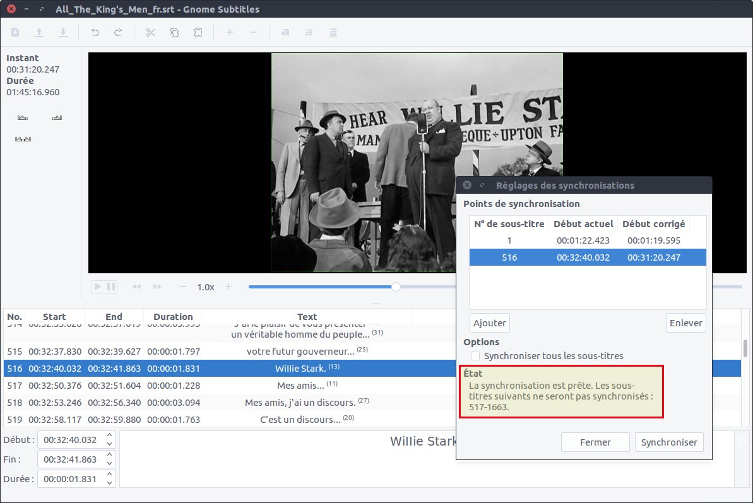The width and height of the screenshot is (753, 503).
Task: Increment the Début time with up arrow
Action: pyautogui.click(x=109, y=435)
